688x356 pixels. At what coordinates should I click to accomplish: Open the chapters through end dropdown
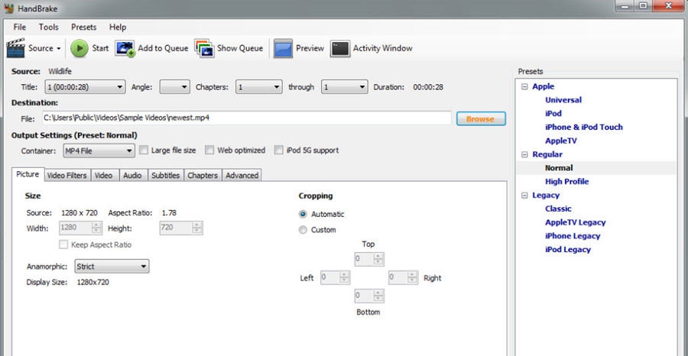[345, 87]
